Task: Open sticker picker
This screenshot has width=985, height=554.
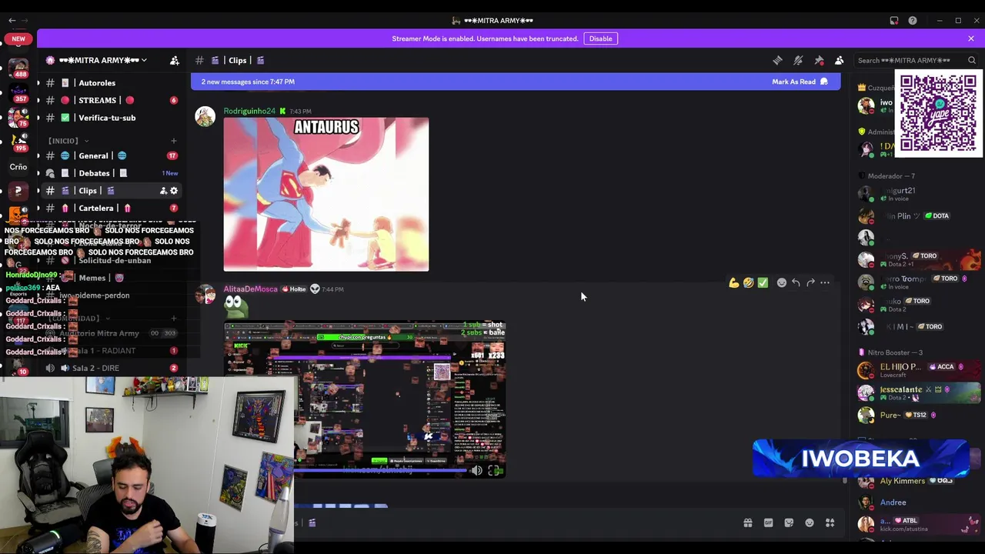Action: pyautogui.click(x=789, y=523)
